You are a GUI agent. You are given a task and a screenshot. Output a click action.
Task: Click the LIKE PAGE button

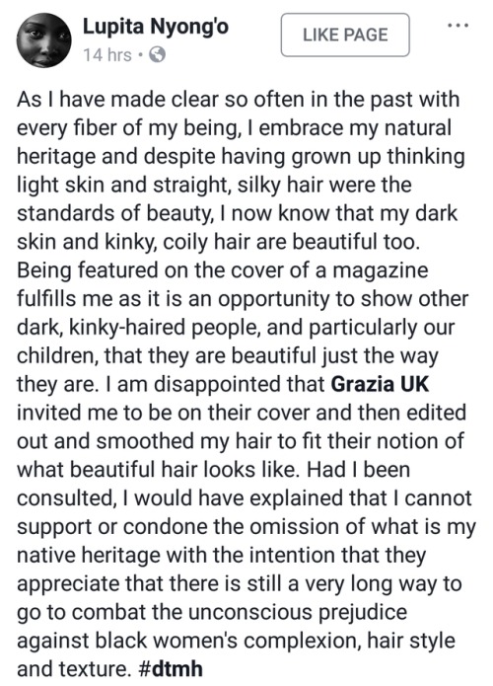345,35
